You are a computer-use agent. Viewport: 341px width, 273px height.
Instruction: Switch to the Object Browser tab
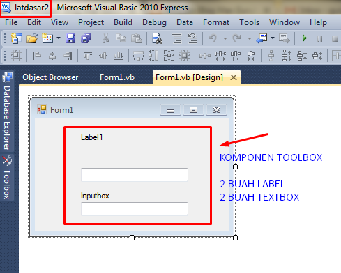point(50,77)
